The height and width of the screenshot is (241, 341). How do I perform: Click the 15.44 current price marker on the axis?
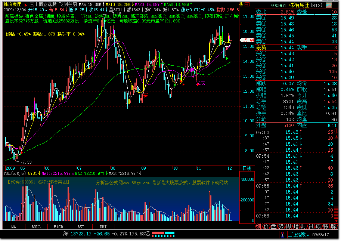248,40
